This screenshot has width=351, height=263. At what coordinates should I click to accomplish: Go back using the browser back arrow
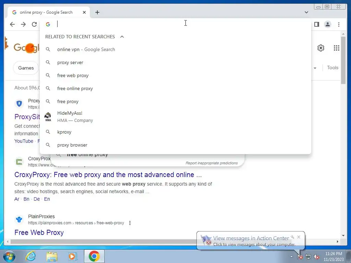(x=12, y=24)
